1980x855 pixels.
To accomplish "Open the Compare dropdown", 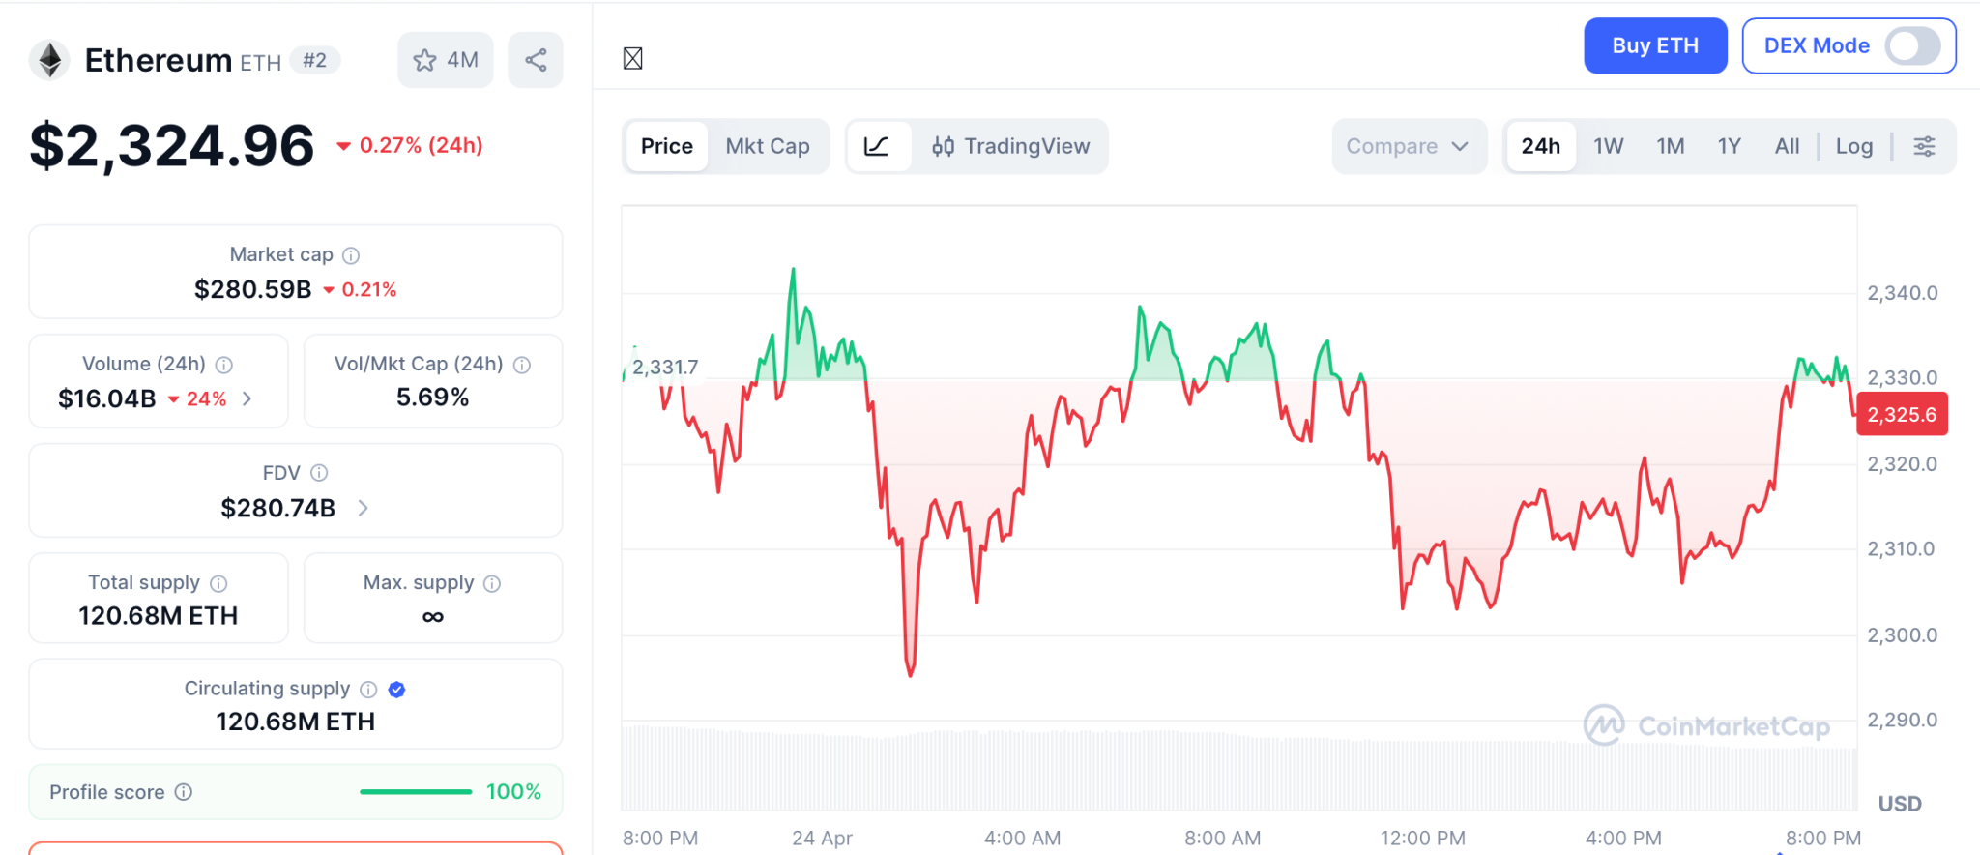I will click(x=1408, y=146).
